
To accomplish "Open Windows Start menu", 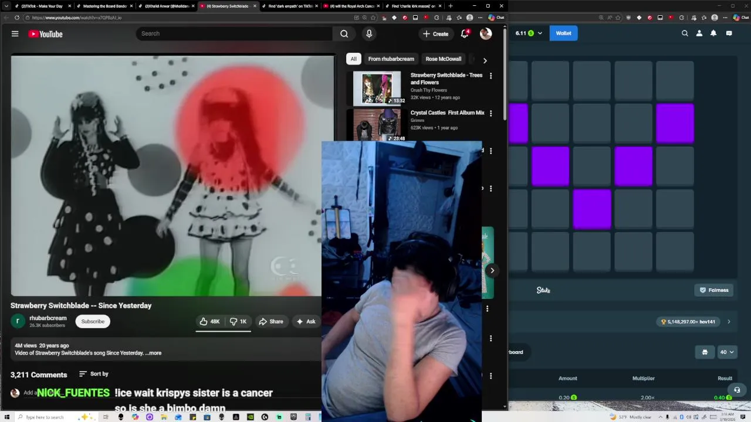I will [x=6, y=417].
